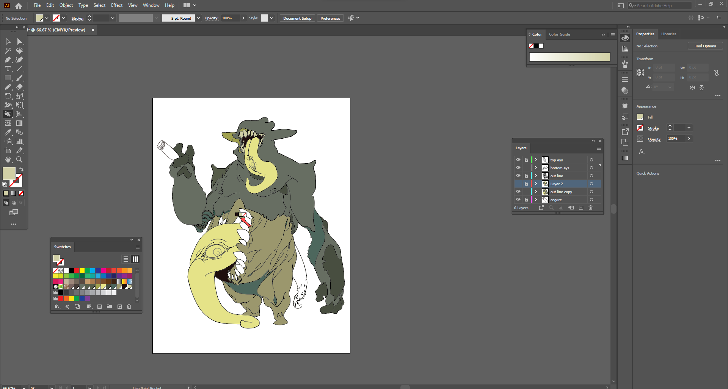
Task: Click the Opacity label in control bar
Action: click(x=212, y=18)
